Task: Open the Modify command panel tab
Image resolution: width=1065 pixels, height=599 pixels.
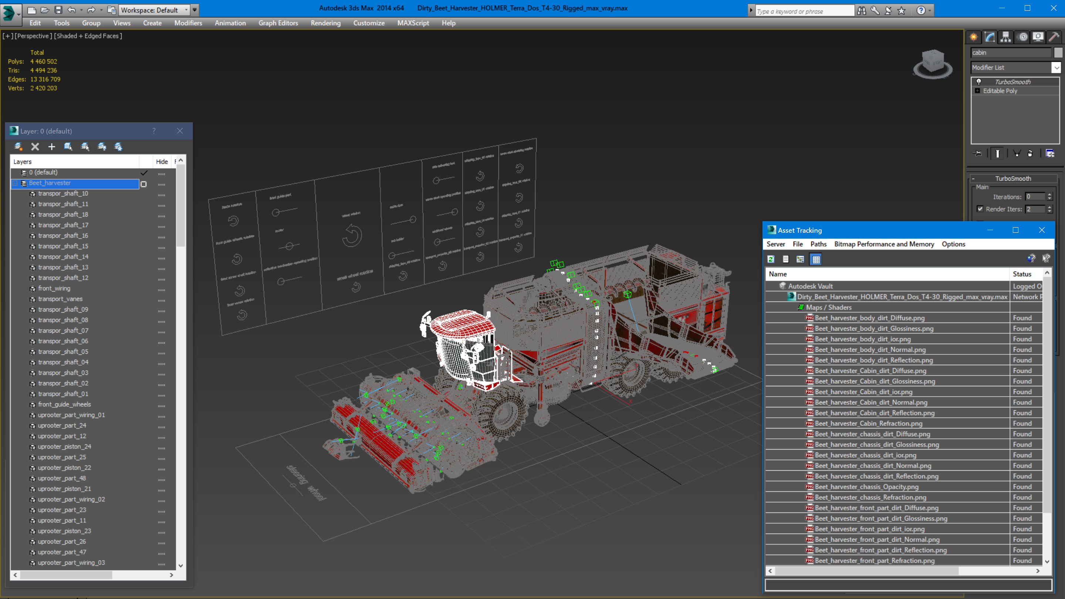Action: tap(990, 37)
